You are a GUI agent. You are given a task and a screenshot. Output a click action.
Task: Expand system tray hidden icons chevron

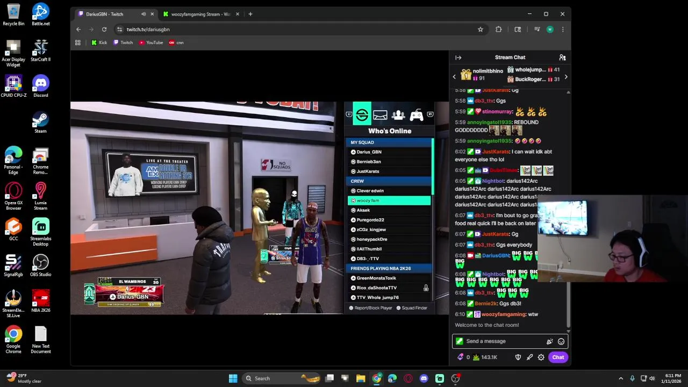tap(621, 378)
